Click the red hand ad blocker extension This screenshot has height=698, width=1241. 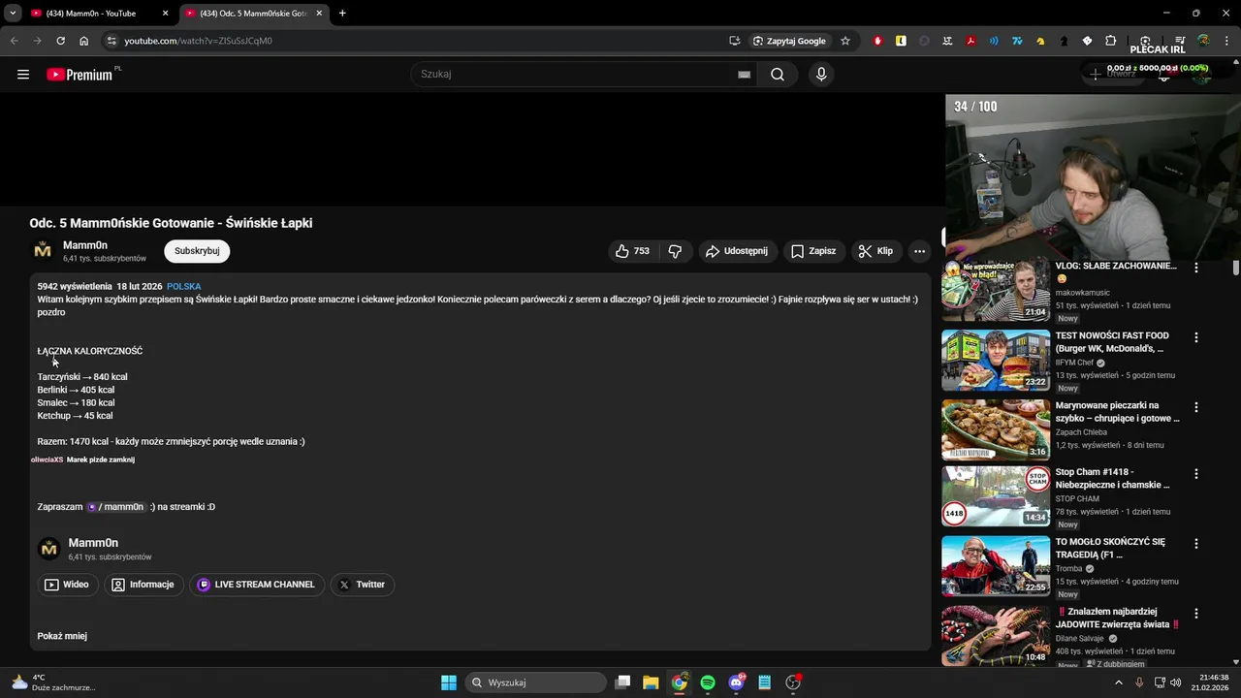877,41
